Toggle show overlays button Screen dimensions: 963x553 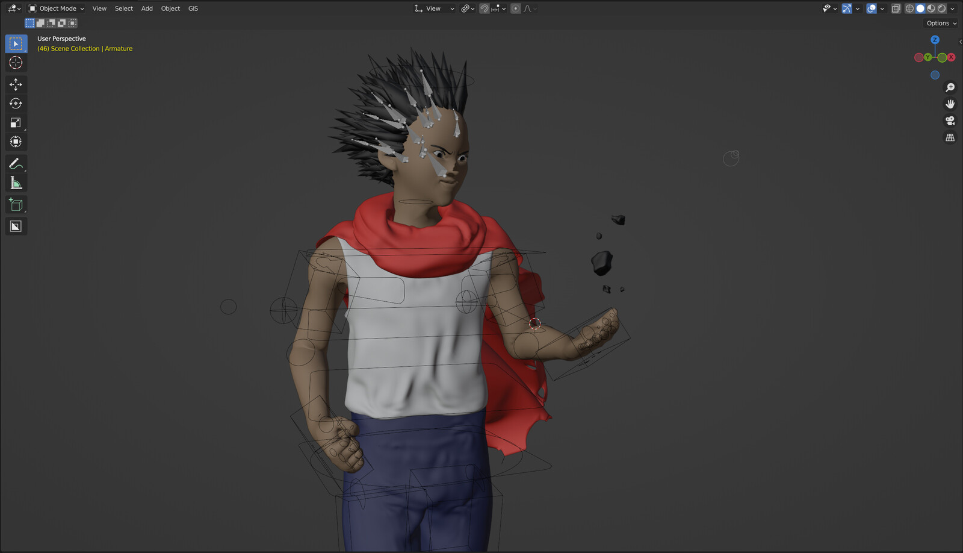[871, 8]
